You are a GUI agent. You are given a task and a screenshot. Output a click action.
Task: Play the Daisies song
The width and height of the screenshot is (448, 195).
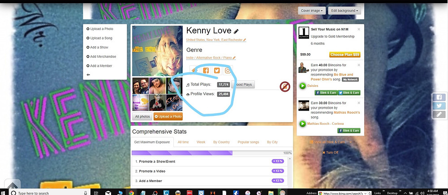point(302,85)
